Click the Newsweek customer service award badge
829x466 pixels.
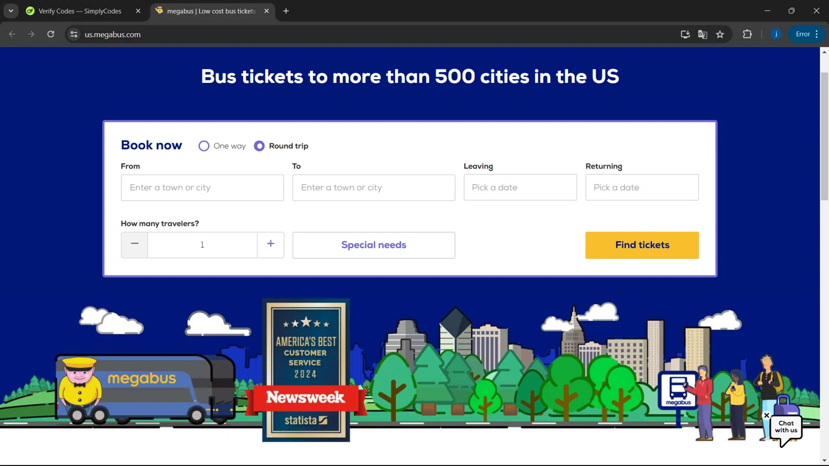click(x=306, y=370)
